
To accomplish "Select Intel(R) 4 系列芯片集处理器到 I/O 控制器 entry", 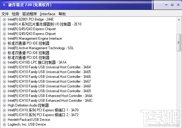I will 45,24.
